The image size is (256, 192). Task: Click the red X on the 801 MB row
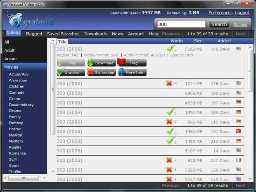[169, 122]
